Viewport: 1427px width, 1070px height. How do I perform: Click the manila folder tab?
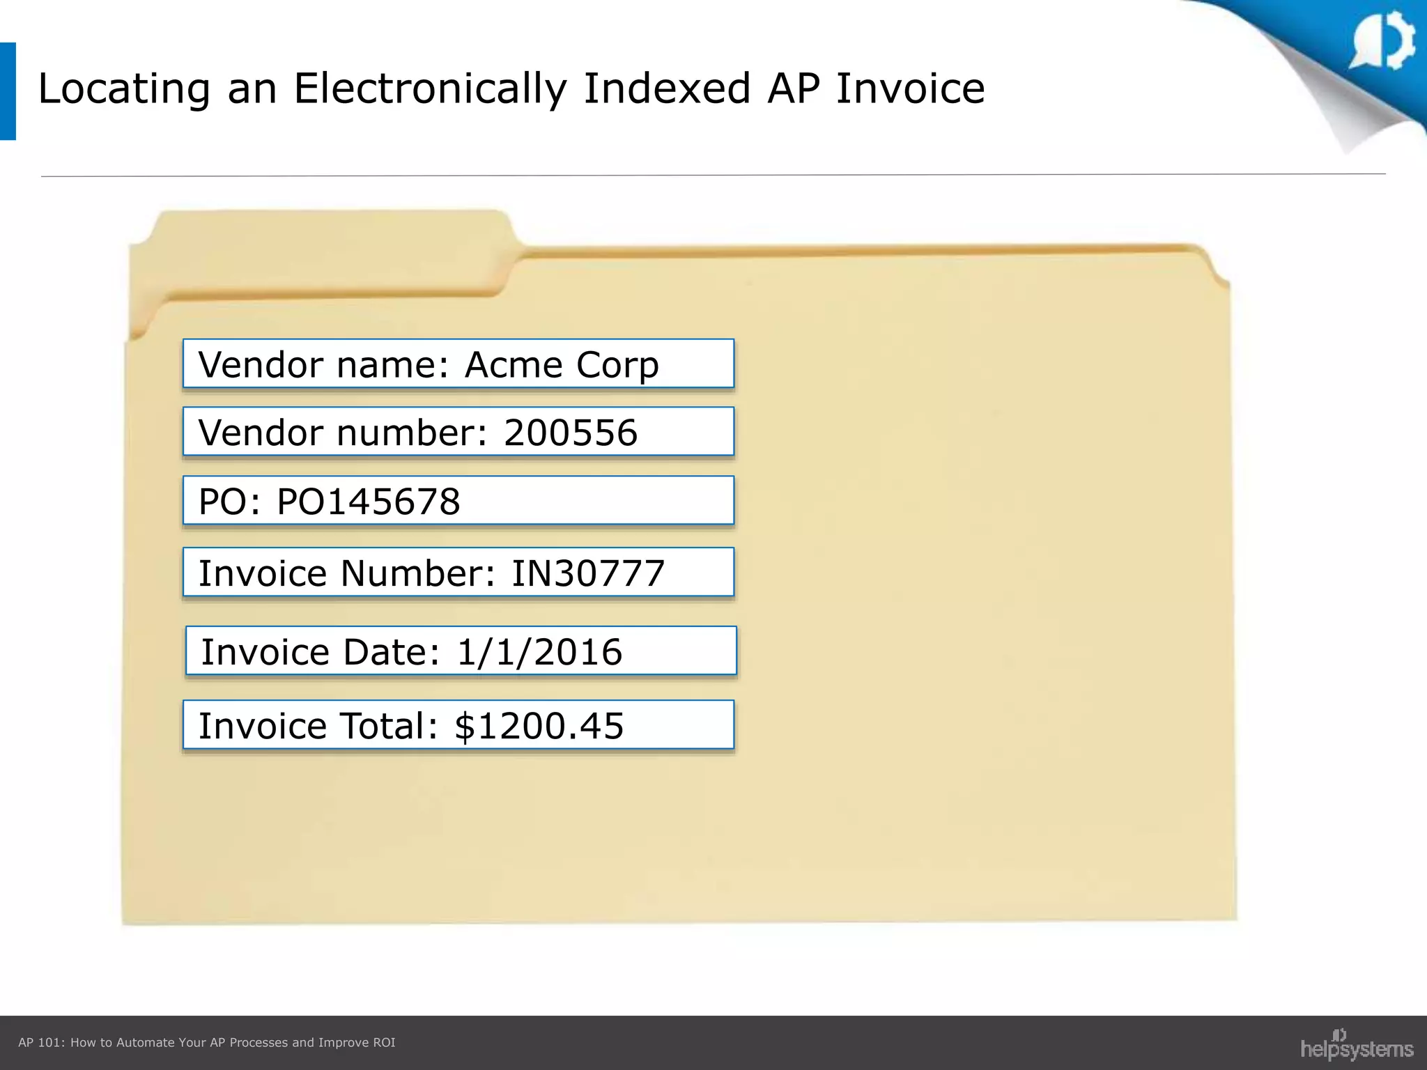pos(327,251)
